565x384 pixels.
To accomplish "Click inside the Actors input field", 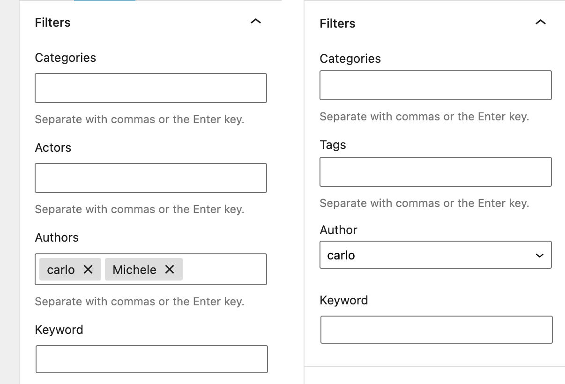I will click(x=150, y=177).
